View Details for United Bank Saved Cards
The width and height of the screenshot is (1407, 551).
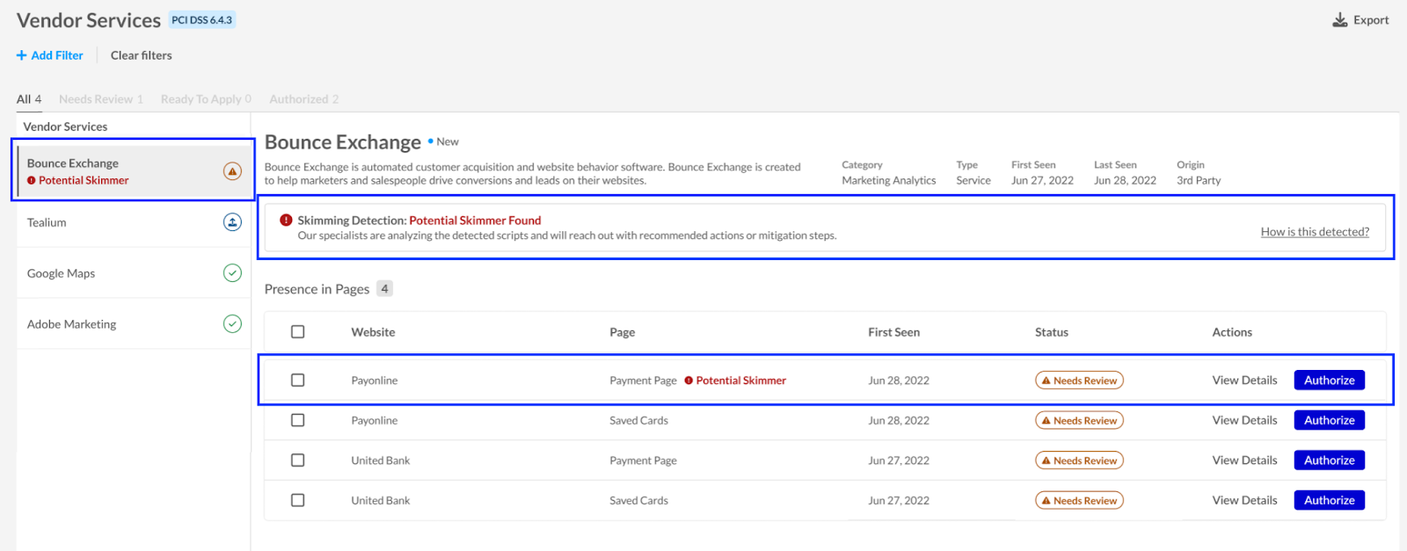(x=1244, y=500)
